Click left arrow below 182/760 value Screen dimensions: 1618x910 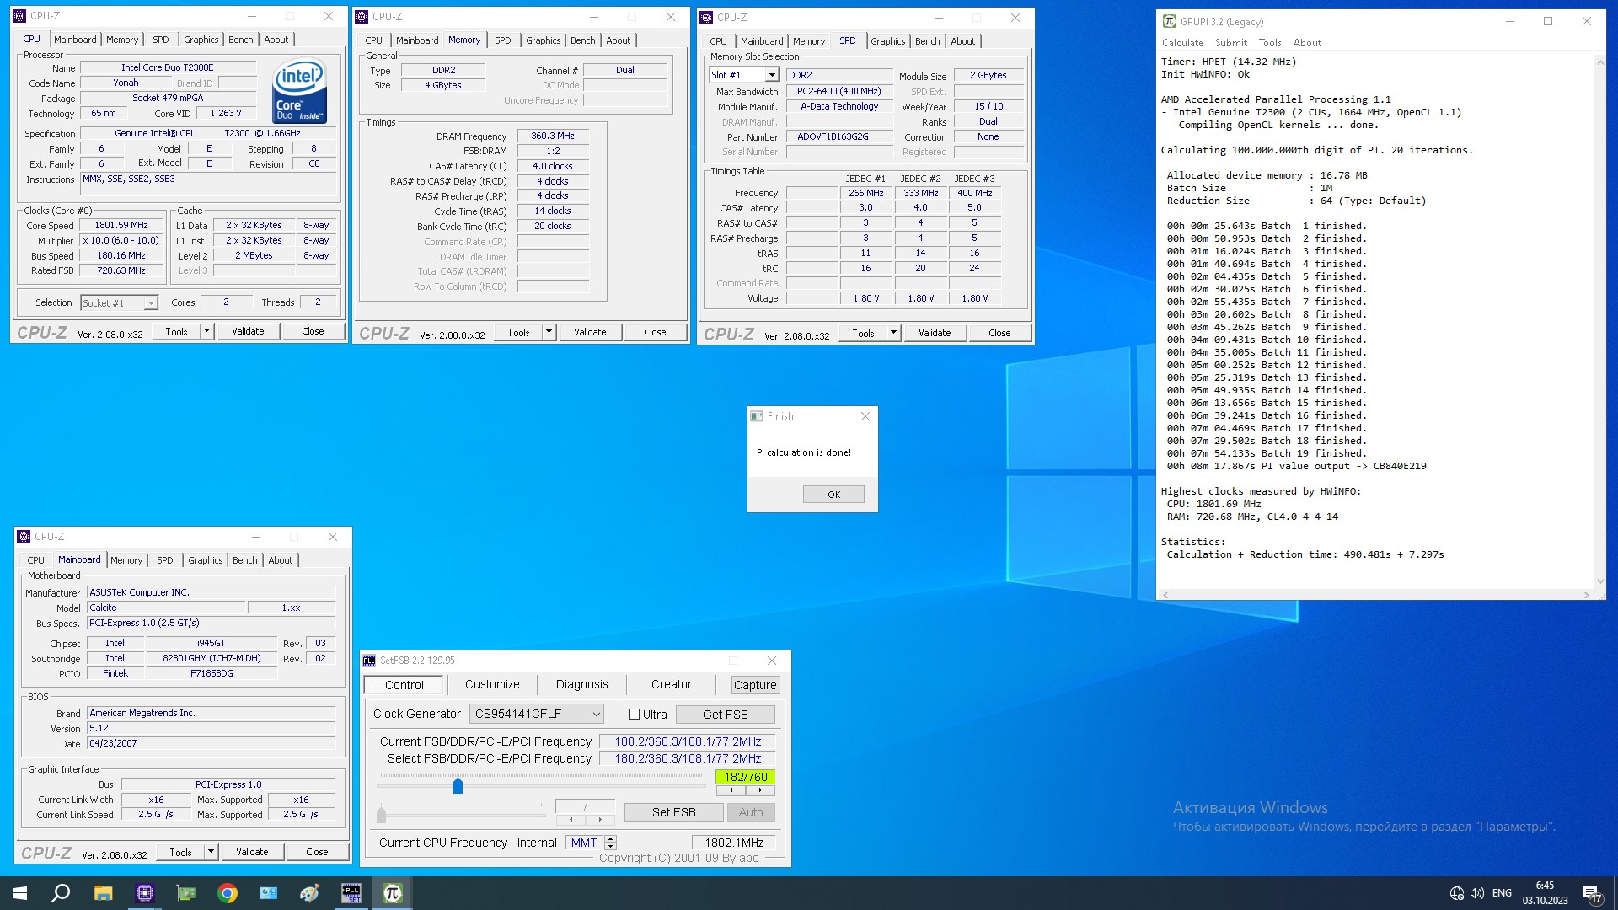[x=731, y=790]
